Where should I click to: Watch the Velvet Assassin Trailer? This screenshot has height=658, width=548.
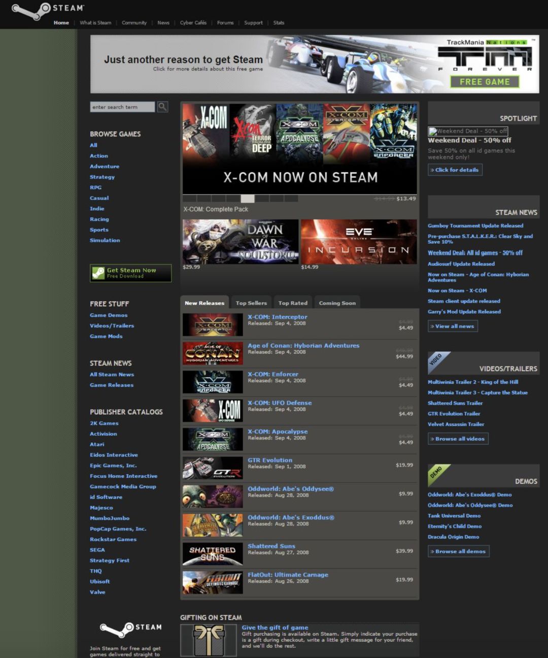tap(456, 424)
